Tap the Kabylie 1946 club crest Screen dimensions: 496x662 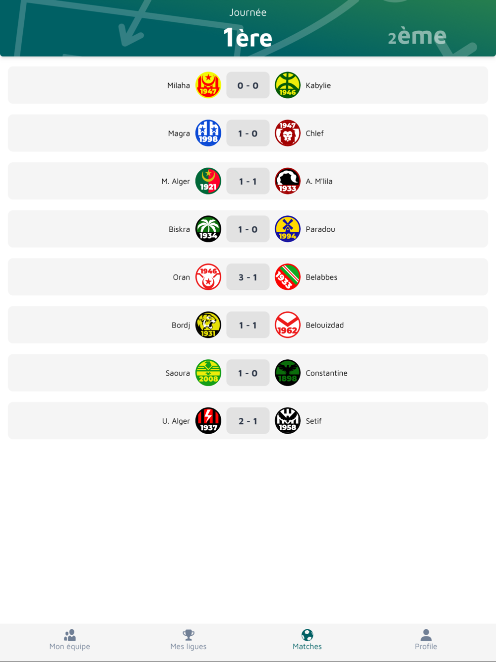[288, 85]
